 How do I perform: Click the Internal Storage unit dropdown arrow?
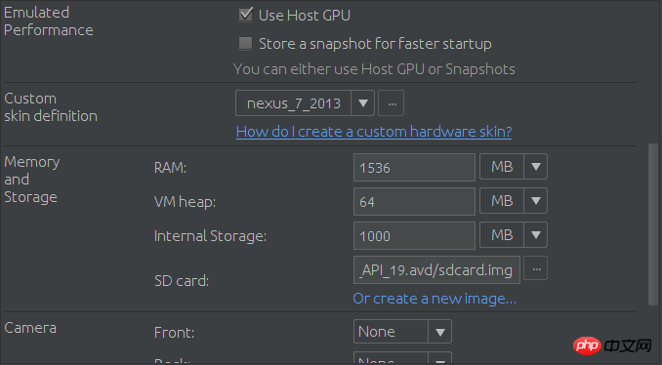click(x=536, y=234)
